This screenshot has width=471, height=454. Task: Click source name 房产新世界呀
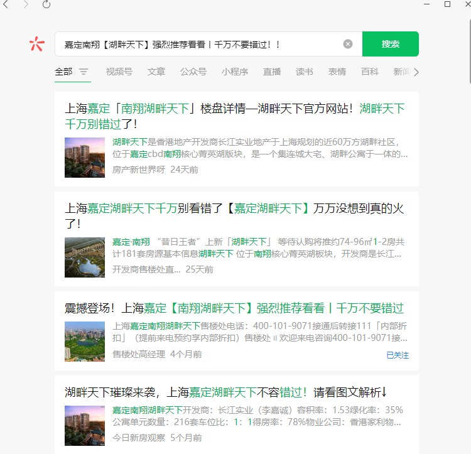point(139,170)
